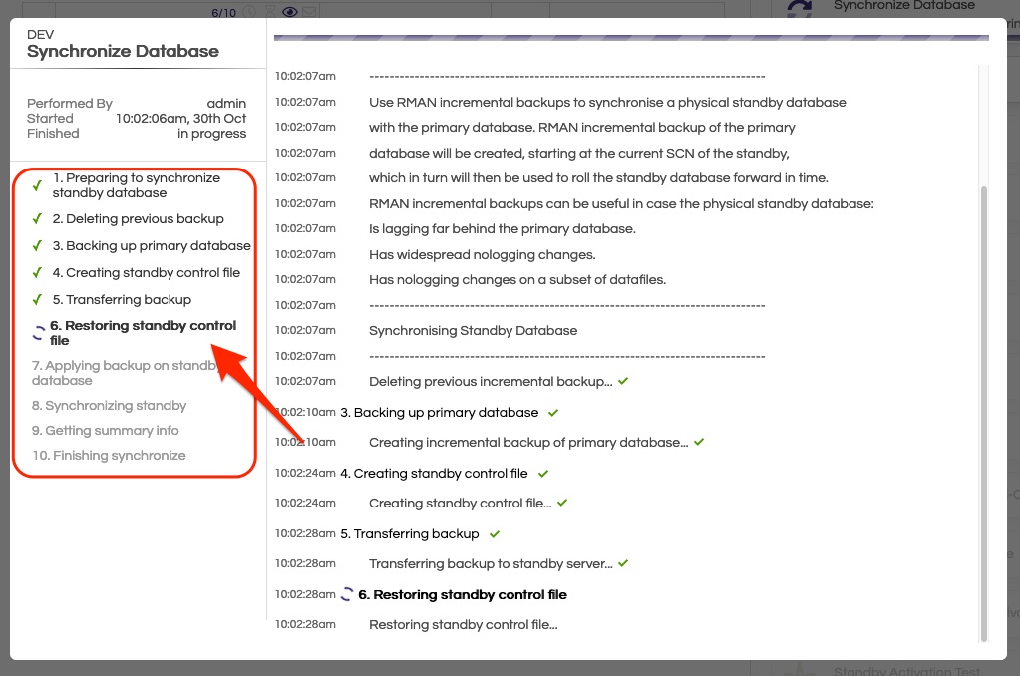Click the in progress status text

(x=213, y=133)
